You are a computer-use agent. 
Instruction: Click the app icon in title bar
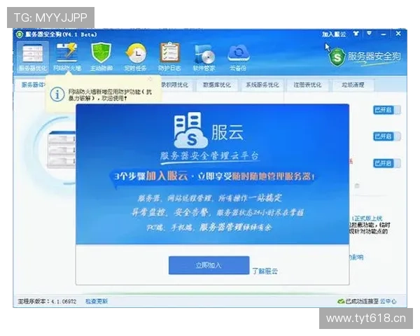(x=20, y=34)
